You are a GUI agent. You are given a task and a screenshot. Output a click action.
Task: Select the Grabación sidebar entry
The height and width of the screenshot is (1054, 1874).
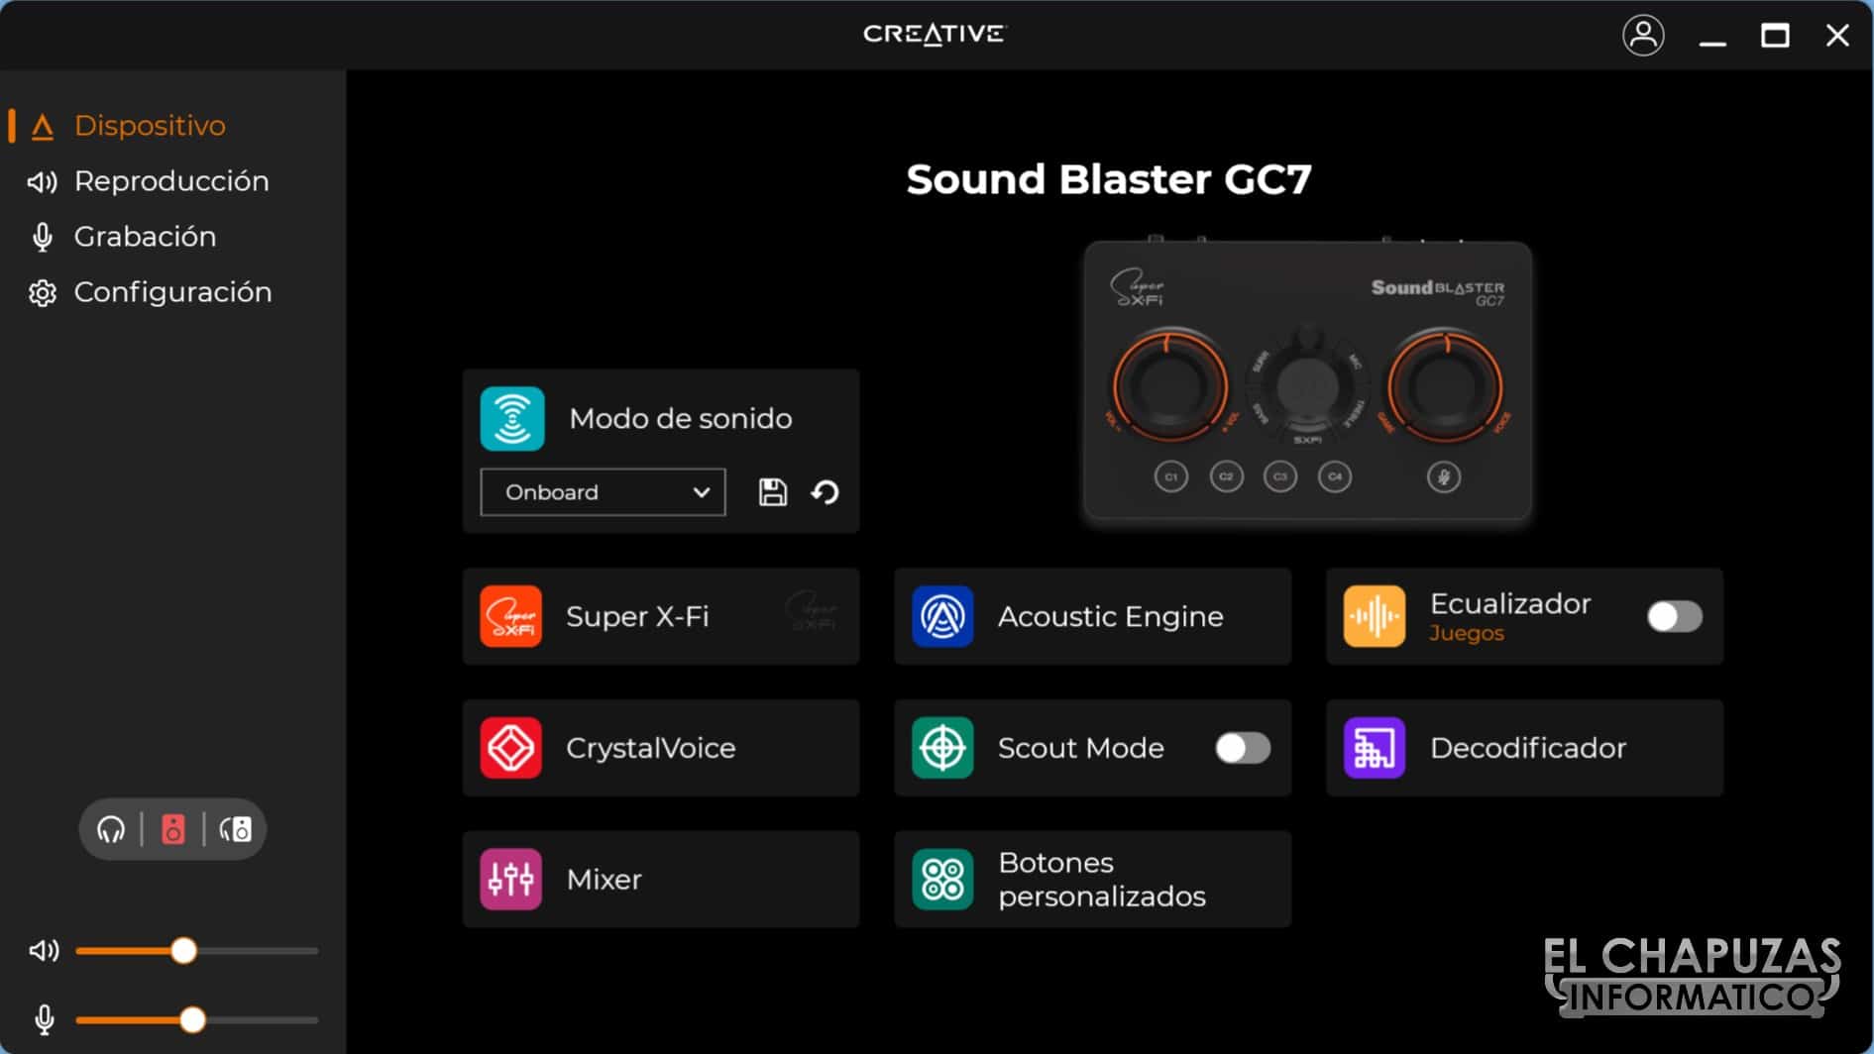pyautogui.click(x=146, y=236)
